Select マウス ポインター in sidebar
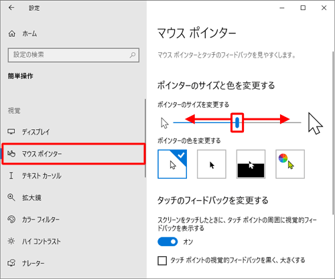This screenshot has height=279, width=335. point(74,154)
